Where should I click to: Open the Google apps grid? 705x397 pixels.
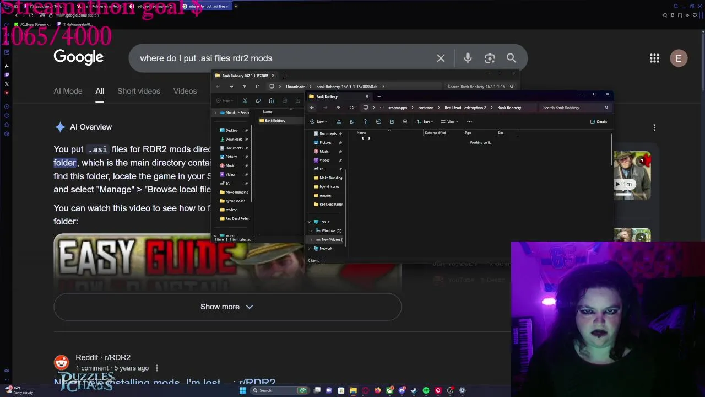(x=654, y=58)
